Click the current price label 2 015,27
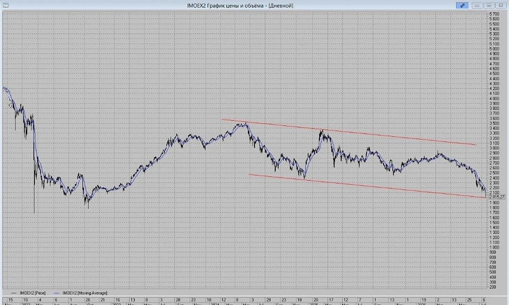The width and height of the screenshot is (509, 305). click(497, 197)
